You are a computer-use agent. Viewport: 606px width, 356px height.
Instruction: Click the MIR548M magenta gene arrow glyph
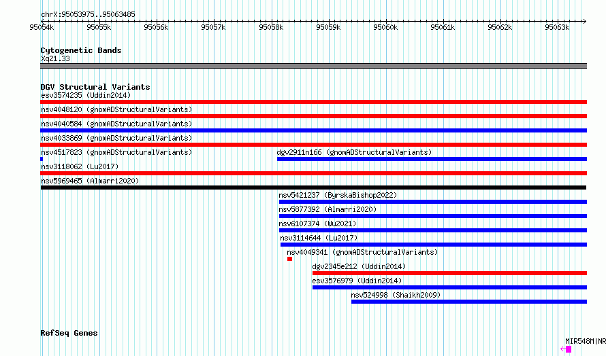click(x=566, y=349)
